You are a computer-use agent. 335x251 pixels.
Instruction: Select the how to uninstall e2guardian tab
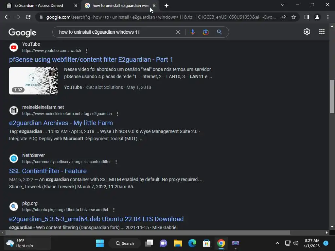tap(120, 6)
